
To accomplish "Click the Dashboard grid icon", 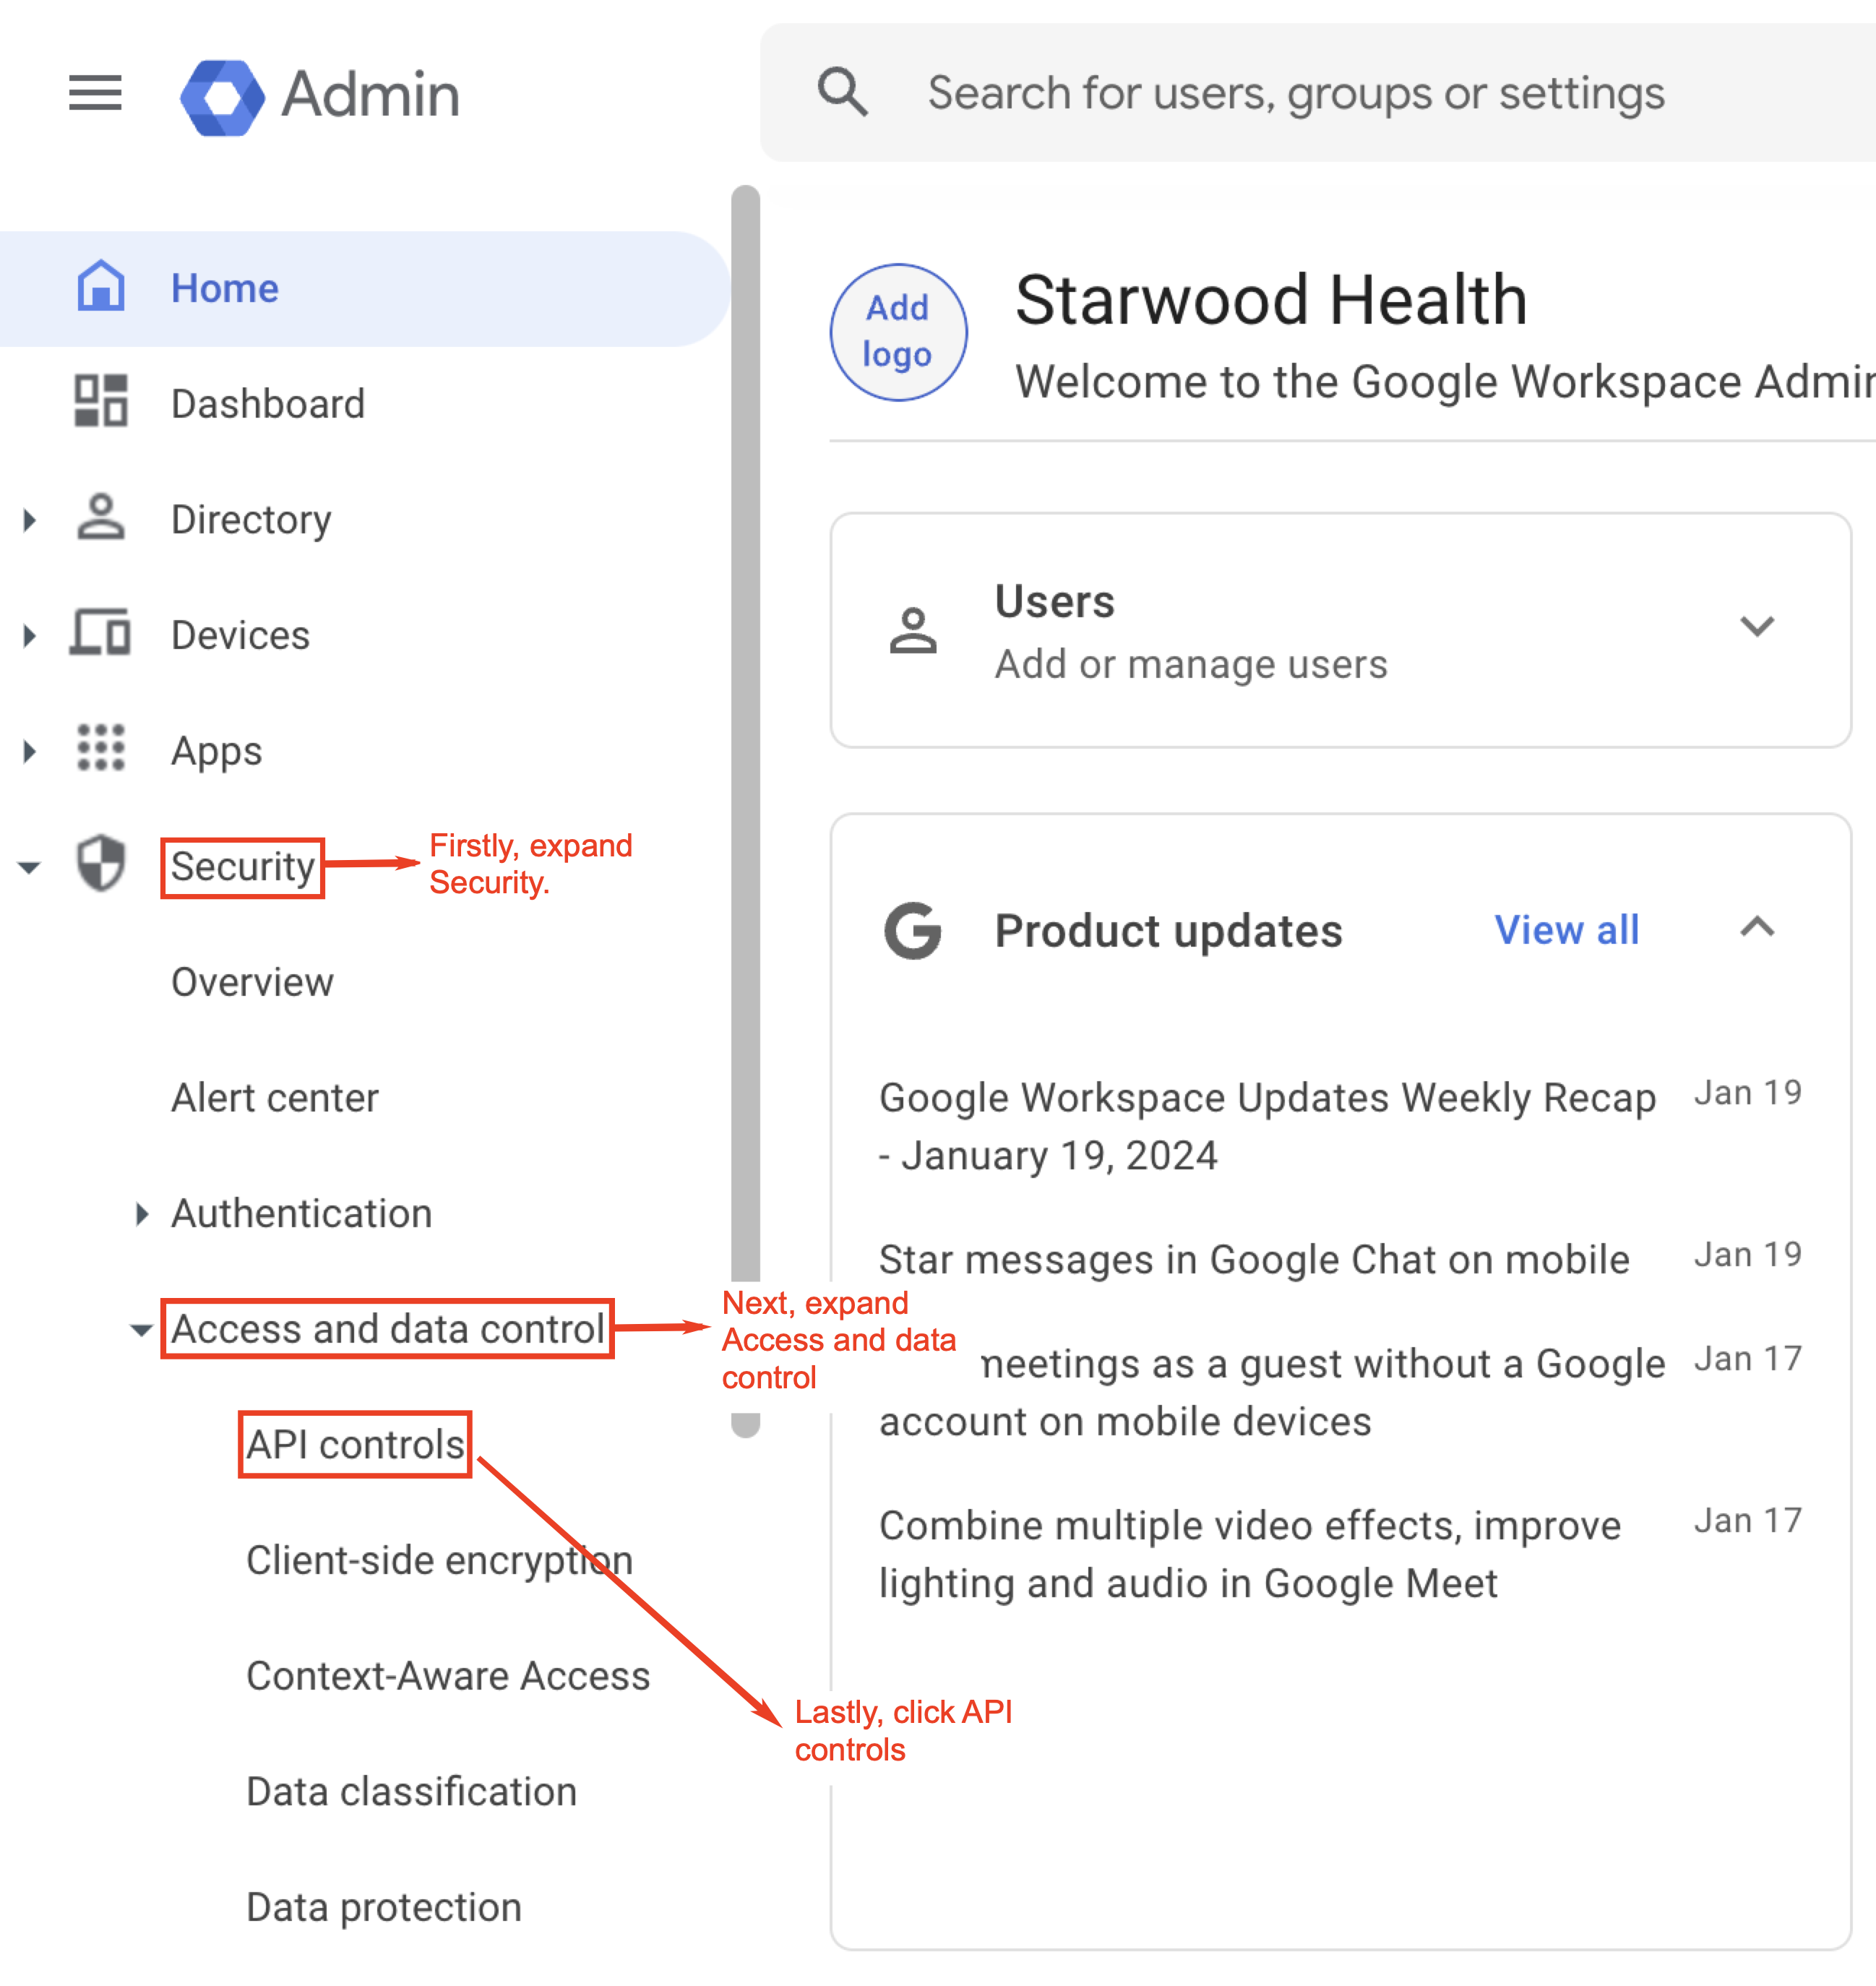I will (101, 401).
